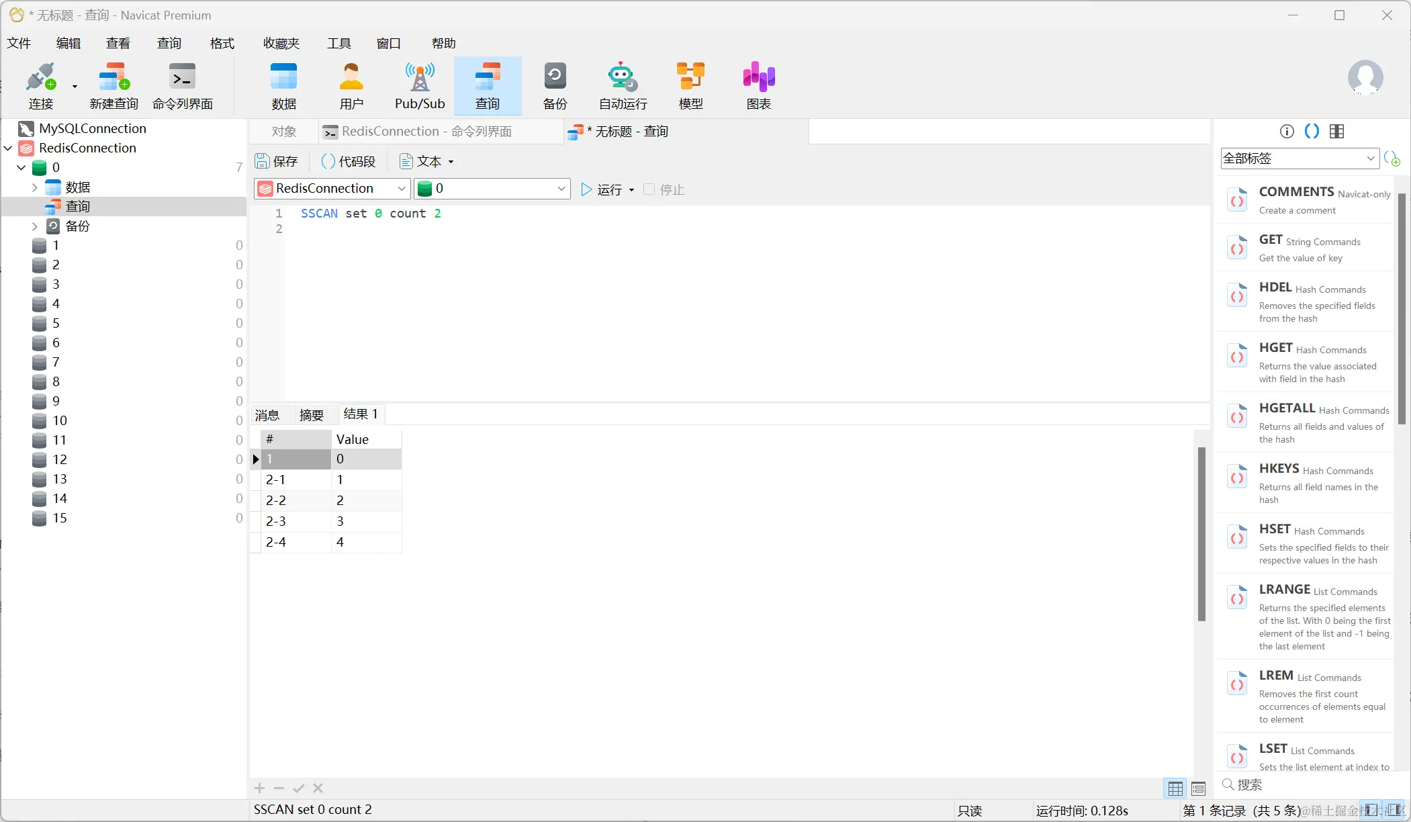Click the 搜索 snippet search field
Image resolution: width=1411 pixels, height=822 pixels.
point(1310,784)
